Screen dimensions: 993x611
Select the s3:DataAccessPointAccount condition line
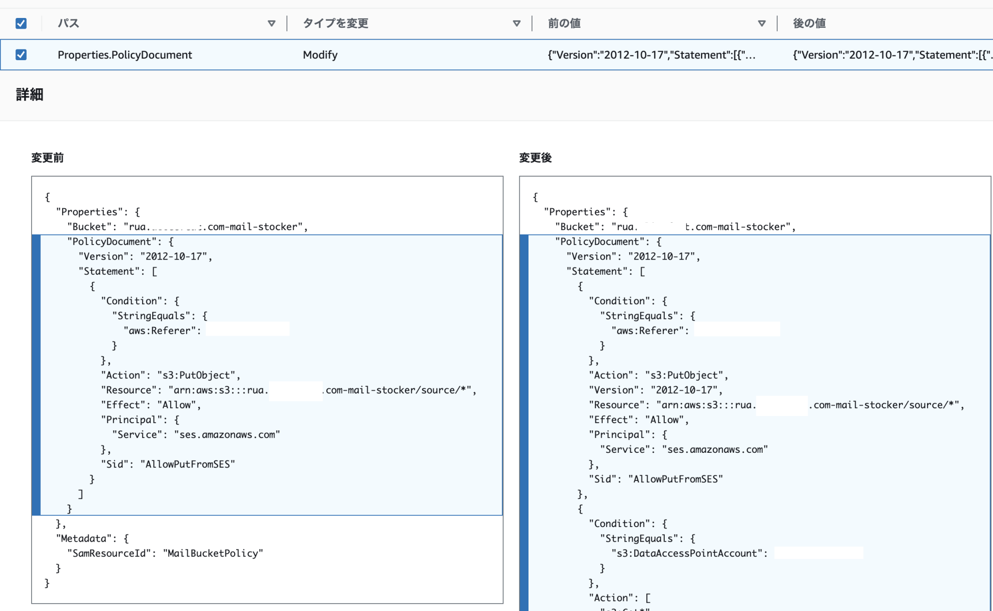coord(689,553)
